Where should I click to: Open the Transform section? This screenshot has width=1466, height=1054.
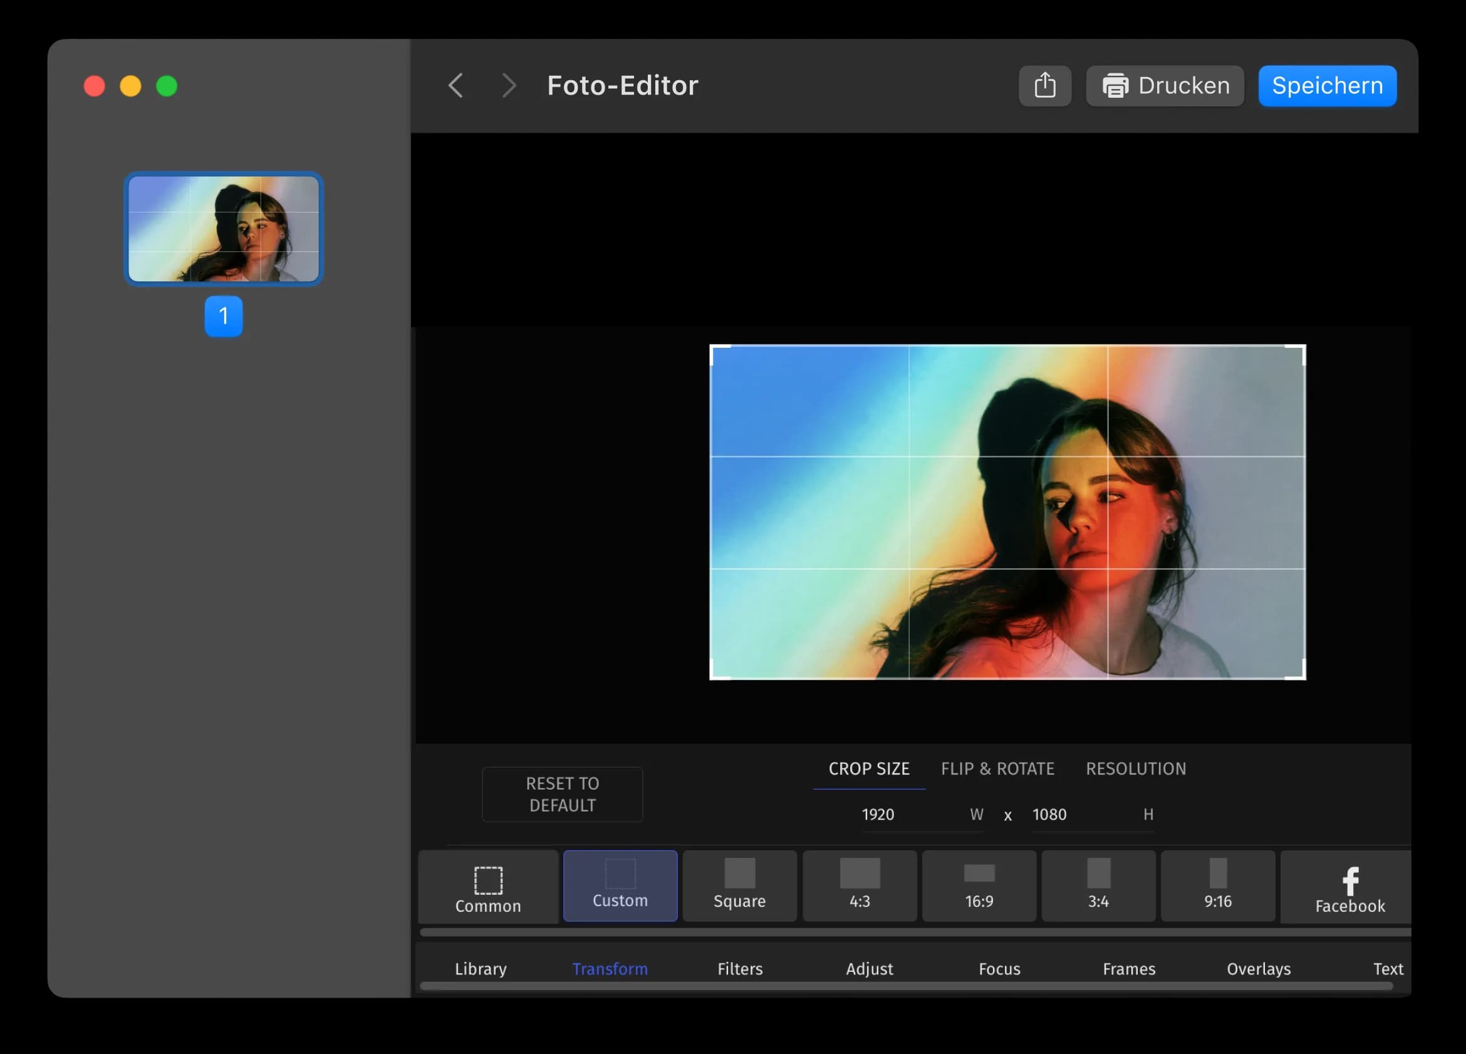[610, 969]
